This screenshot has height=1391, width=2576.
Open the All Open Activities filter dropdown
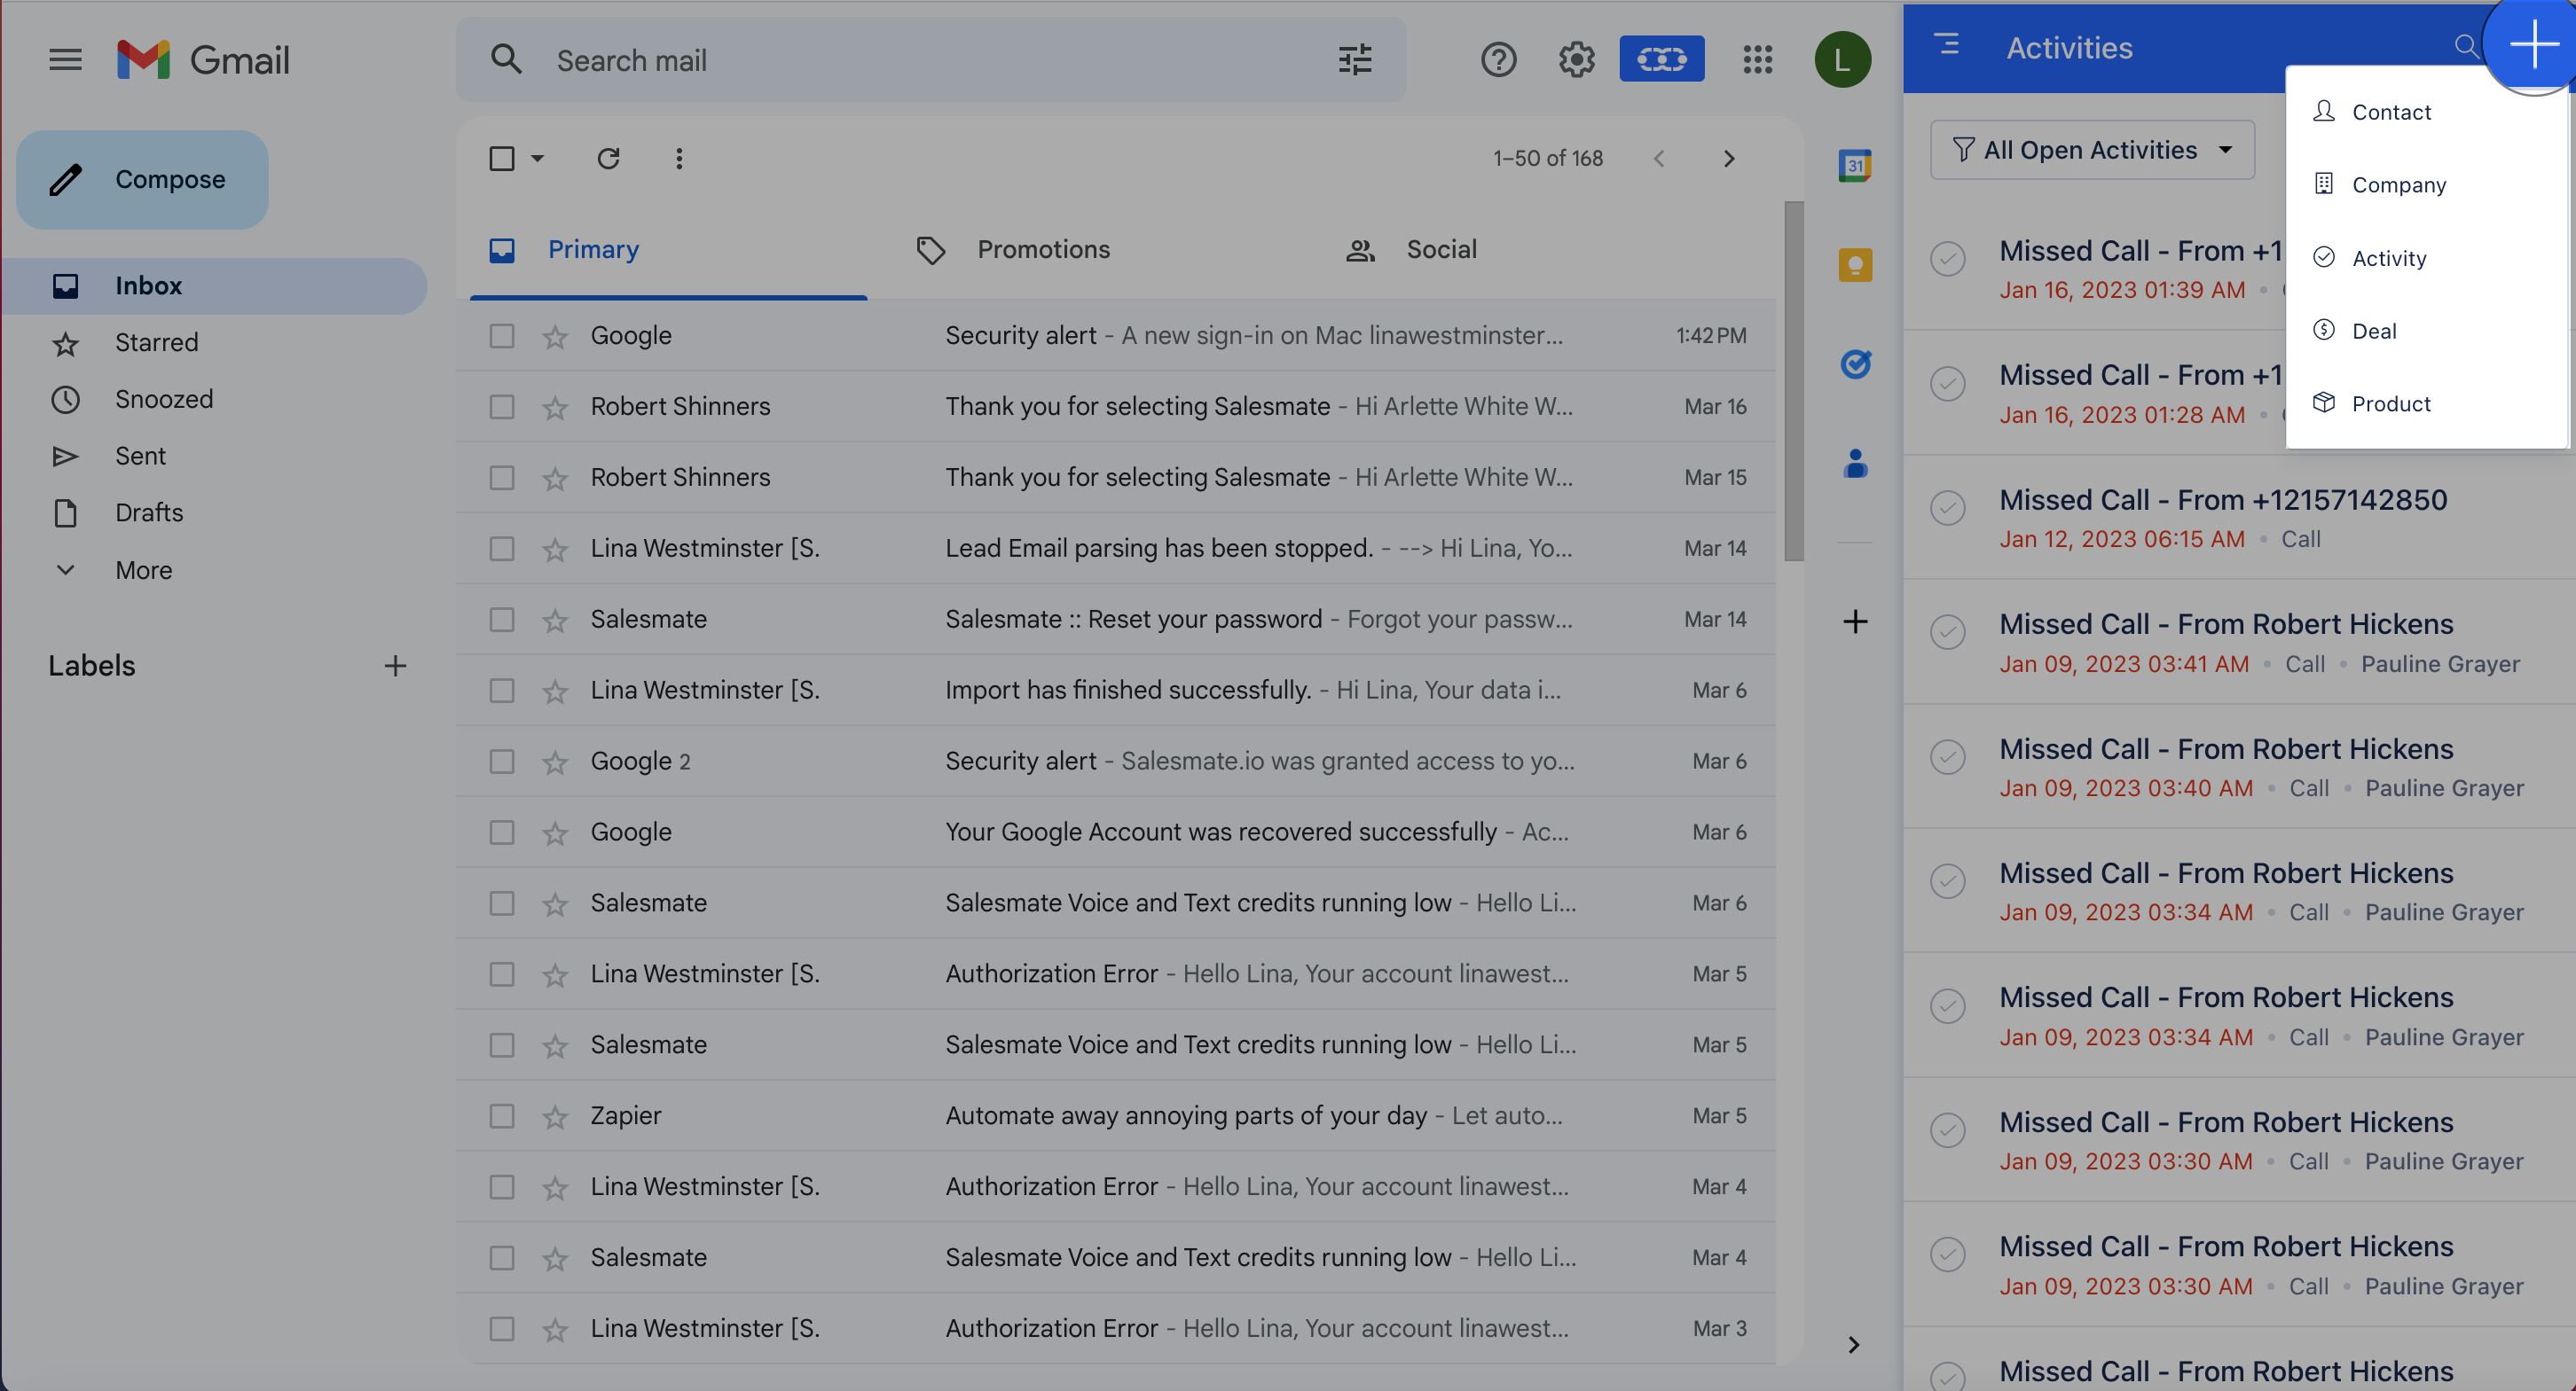[2092, 149]
